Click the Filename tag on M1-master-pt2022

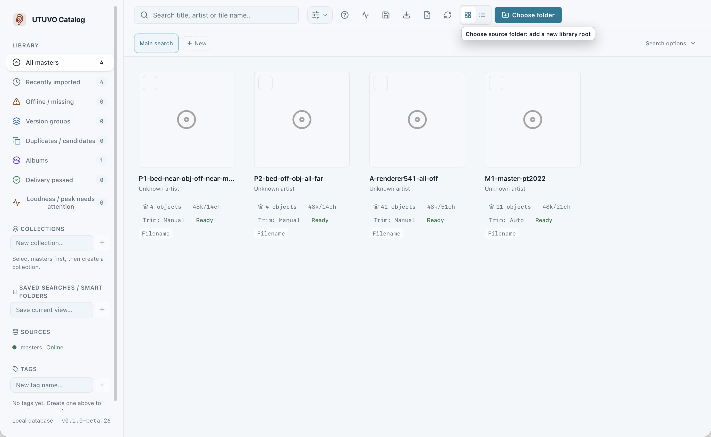[502, 233]
